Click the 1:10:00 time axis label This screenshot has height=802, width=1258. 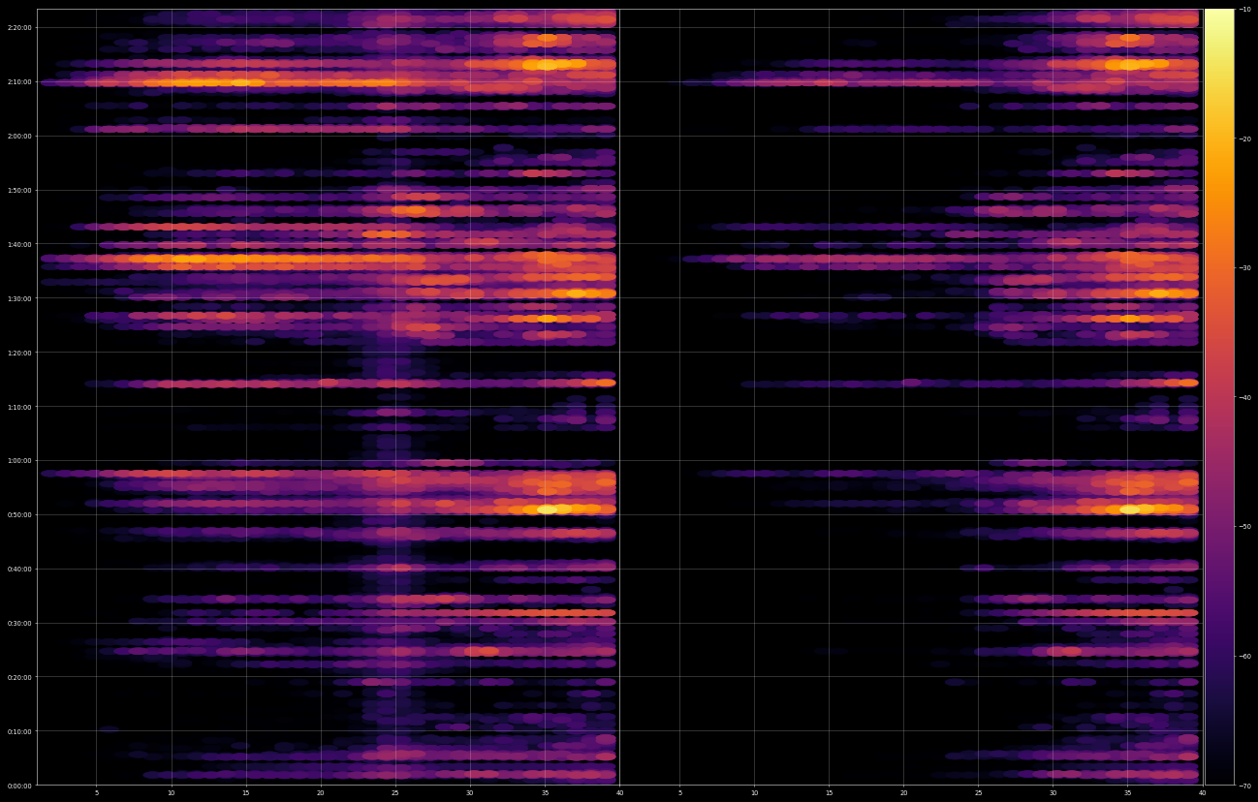[21, 407]
